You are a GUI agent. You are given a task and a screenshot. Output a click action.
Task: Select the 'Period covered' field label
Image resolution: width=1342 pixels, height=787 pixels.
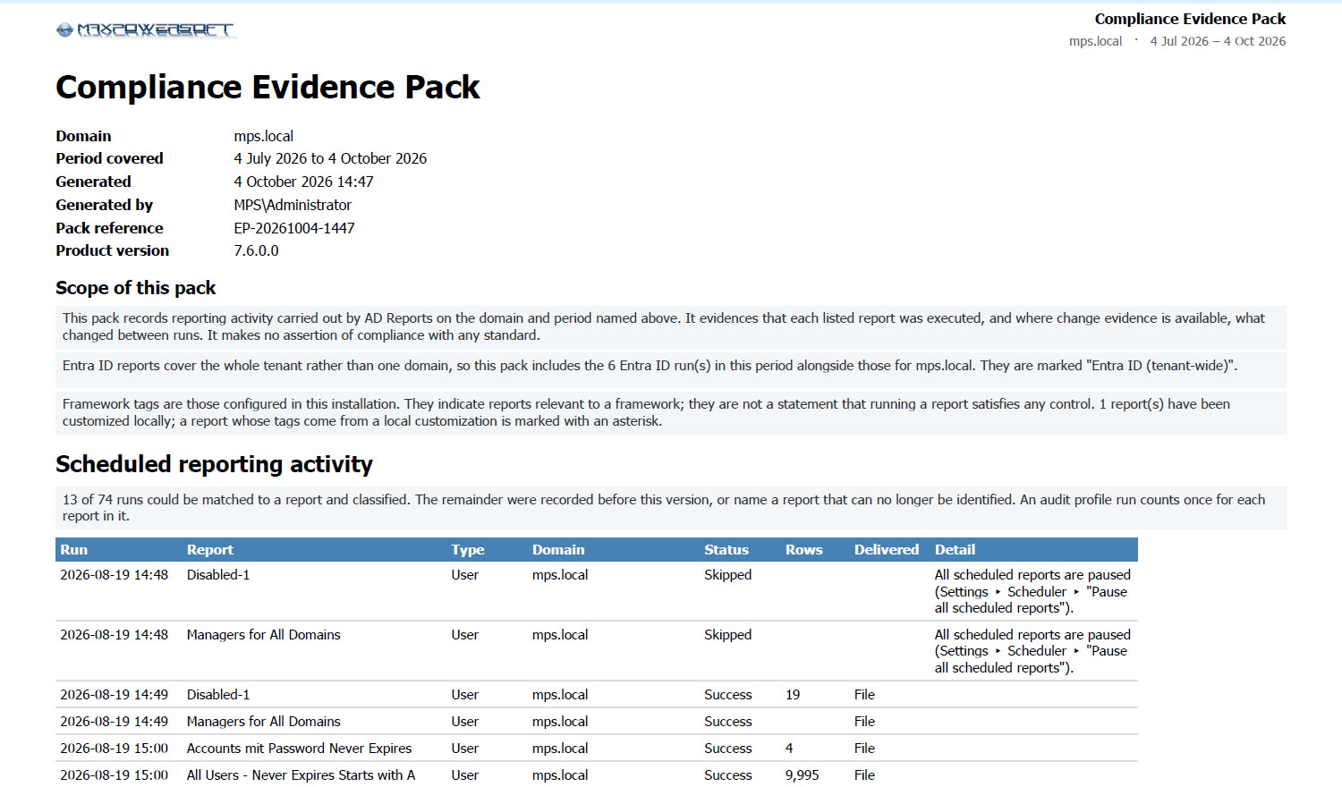click(109, 158)
